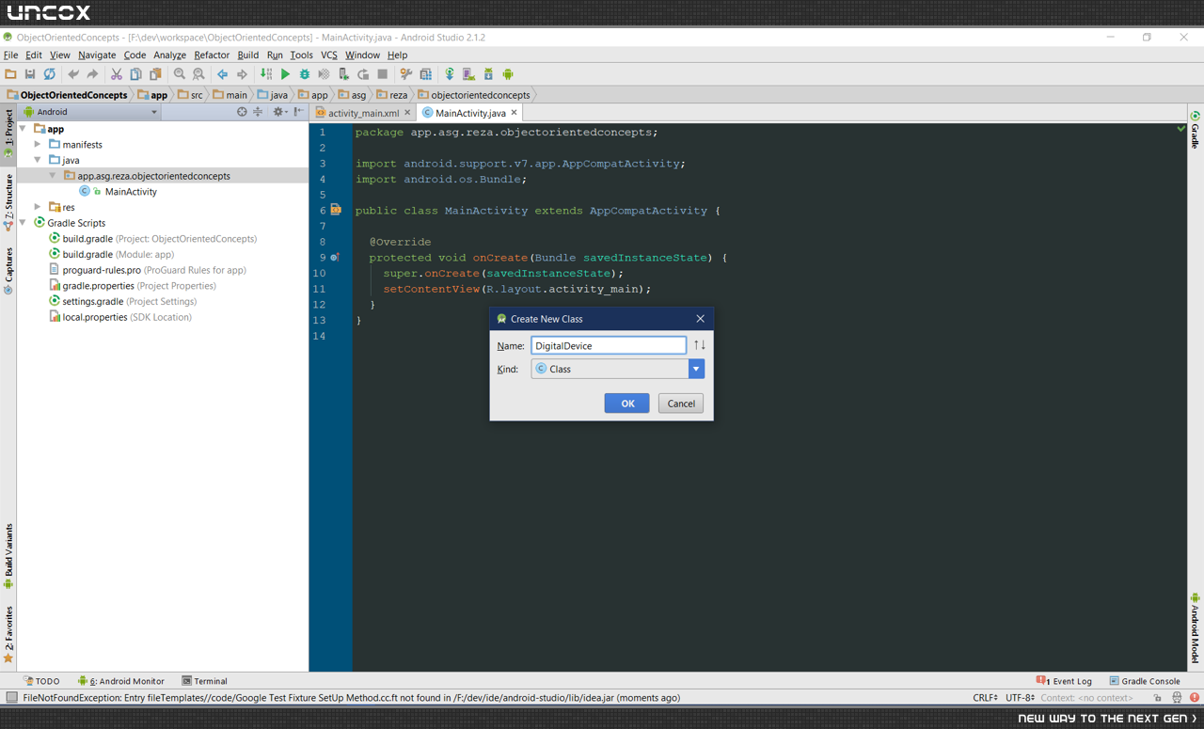Toggle tool window buttons at bottom-left corner
This screenshot has height=729, width=1204.
[11, 698]
